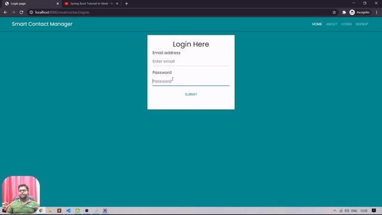
Task: Open a new tab with the plus button
Action: (127, 4)
